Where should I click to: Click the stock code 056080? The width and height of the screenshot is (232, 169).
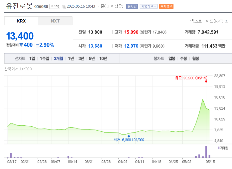click(41, 7)
